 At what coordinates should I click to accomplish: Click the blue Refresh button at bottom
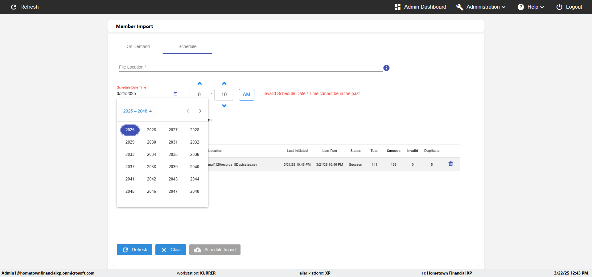[134, 250]
